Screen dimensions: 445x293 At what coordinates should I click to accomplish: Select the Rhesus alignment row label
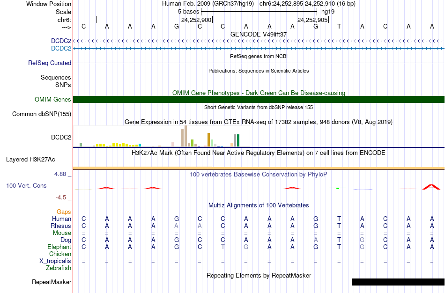tap(61, 226)
